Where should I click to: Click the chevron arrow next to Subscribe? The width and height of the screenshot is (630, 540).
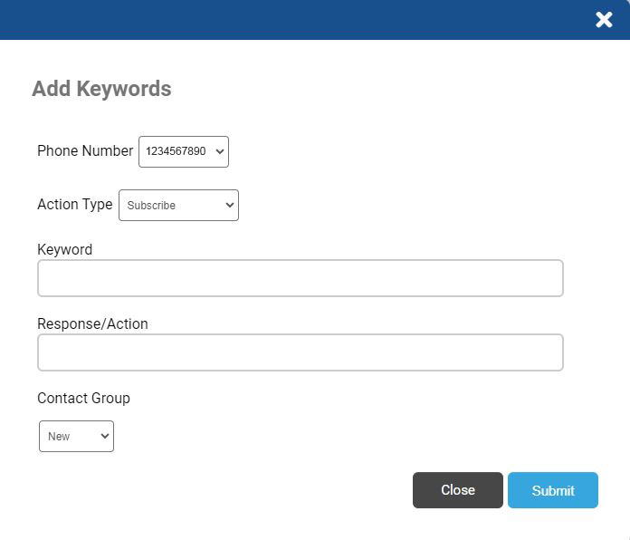click(x=229, y=205)
